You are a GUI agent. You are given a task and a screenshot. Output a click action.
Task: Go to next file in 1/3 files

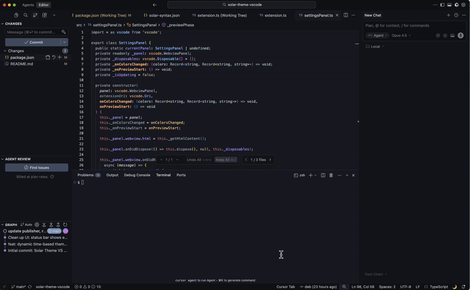270,160
